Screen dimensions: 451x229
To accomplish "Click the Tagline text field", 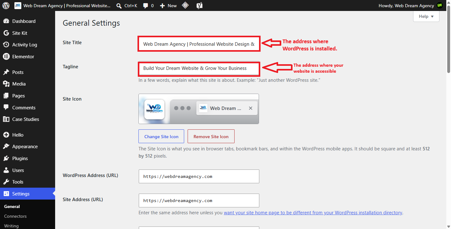I will 199,68.
